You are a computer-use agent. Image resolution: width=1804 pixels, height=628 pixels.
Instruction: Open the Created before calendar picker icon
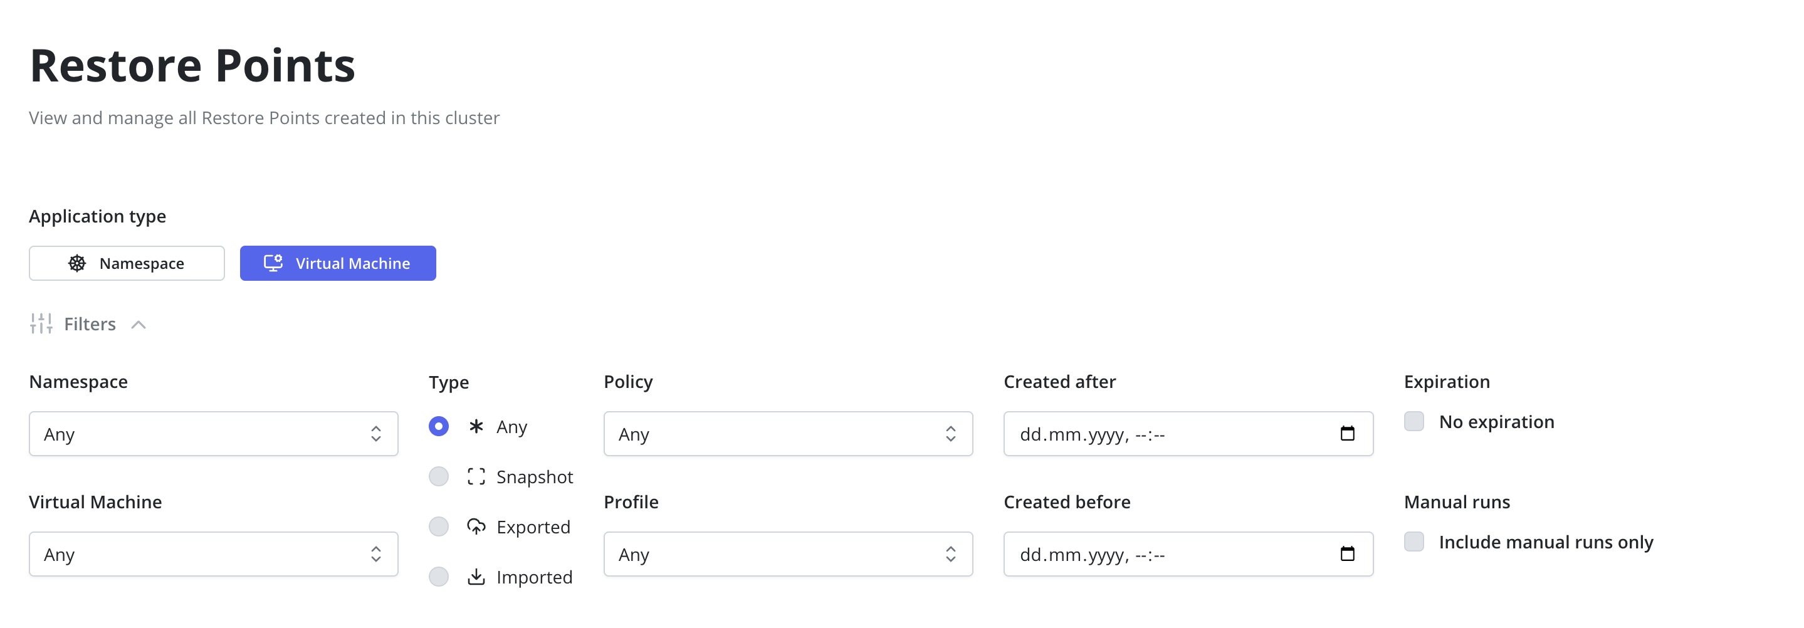[x=1346, y=554]
